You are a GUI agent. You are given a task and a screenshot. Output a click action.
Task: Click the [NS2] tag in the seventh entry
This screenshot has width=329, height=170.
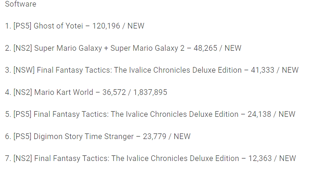tap(22, 159)
